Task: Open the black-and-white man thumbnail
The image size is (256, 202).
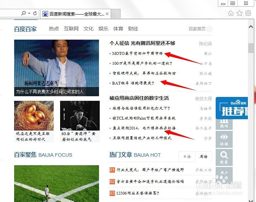Action: pos(80,116)
